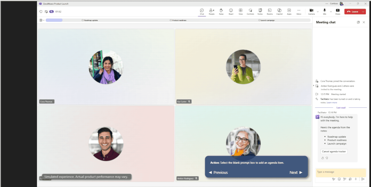Open the Copilot panel
Viewport: 371px width, 187px height.
pyautogui.click(x=279, y=12)
